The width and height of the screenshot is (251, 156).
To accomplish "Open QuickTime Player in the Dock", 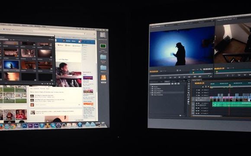I will pos(80,125).
